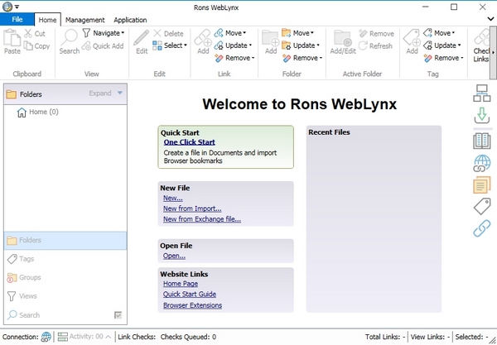Image resolution: width=497 pixels, height=345 pixels.
Task: Click the New from Exchange file... link
Action: pyautogui.click(x=202, y=219)
